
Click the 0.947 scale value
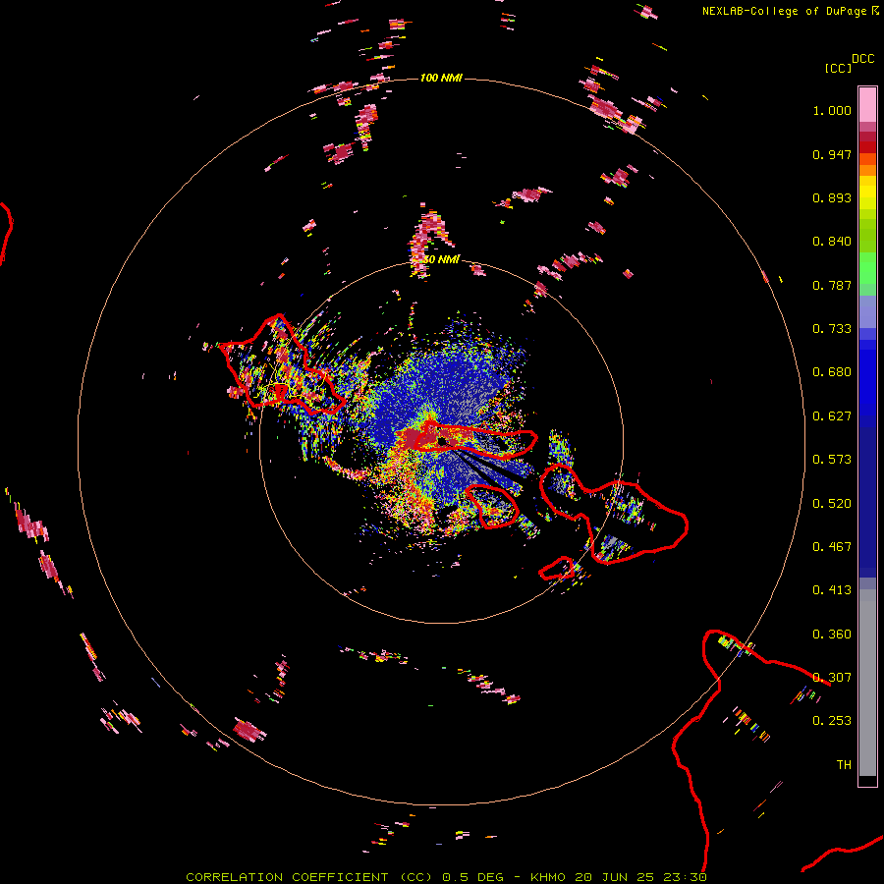pyautogui.click(x=832, y=154)
